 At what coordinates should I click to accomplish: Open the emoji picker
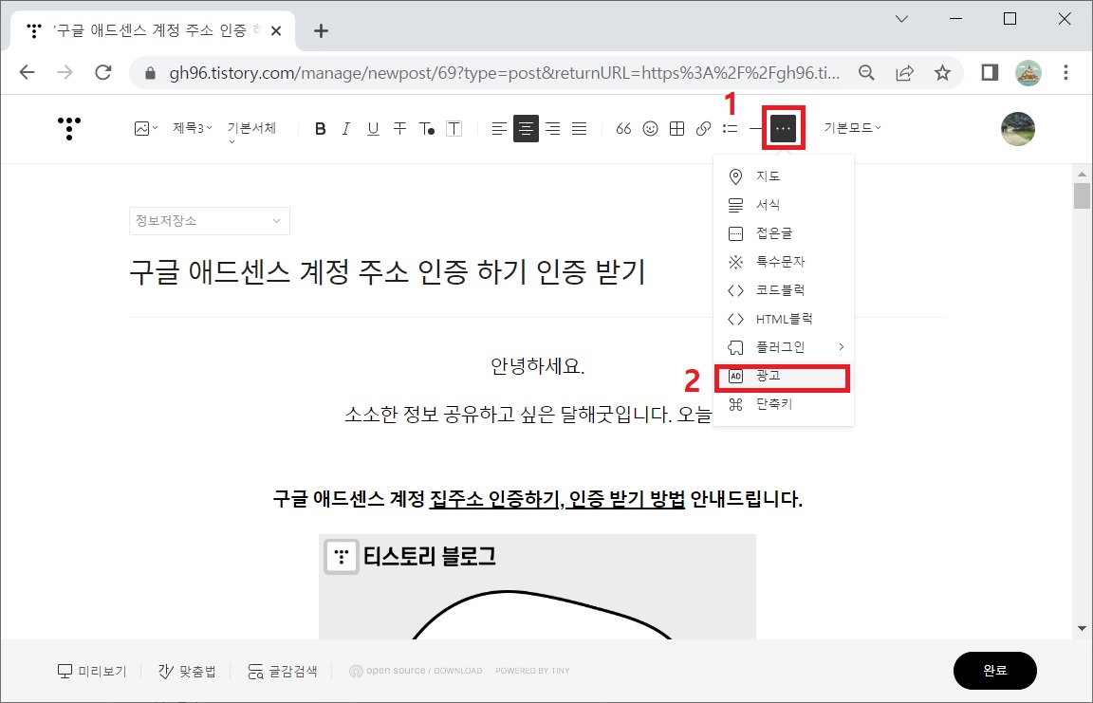coord(650,128)
